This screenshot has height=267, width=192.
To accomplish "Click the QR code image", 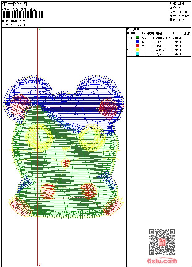I will 162,242.
